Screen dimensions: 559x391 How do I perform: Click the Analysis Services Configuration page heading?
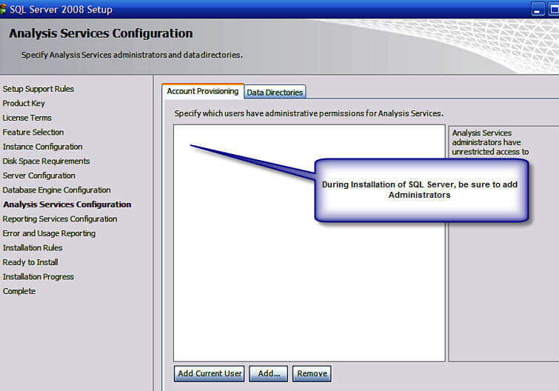(101, 33)
